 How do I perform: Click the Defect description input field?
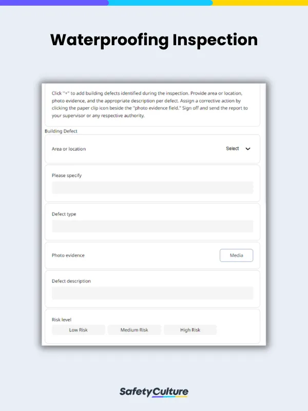tap(152, 293)
